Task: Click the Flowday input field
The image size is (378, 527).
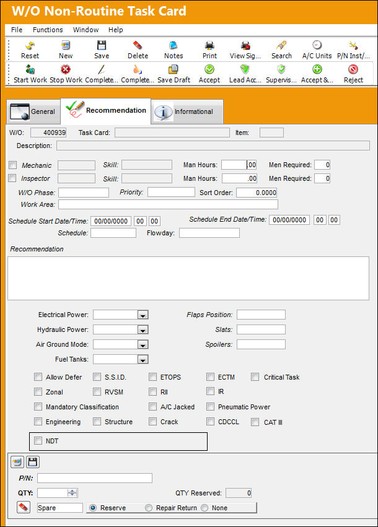Action: pyautogui.click(x=209, y=233)
